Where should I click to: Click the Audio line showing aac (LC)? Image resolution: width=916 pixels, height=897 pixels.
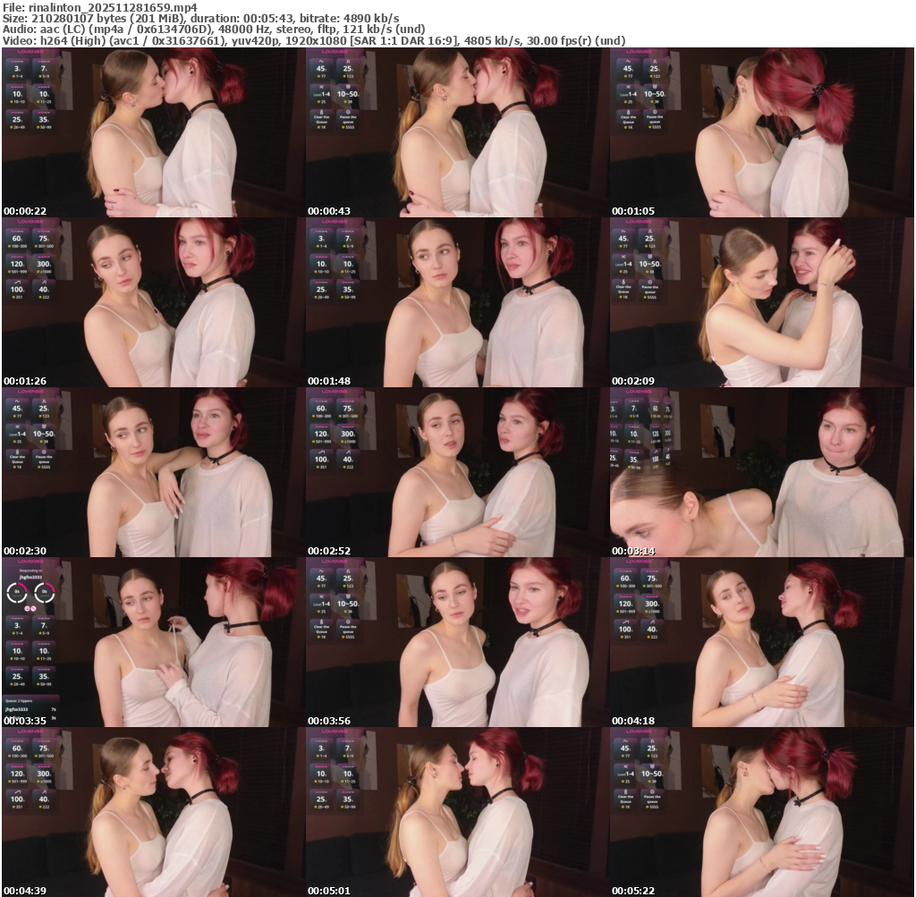pyautogui.click(x=214, y=30)
